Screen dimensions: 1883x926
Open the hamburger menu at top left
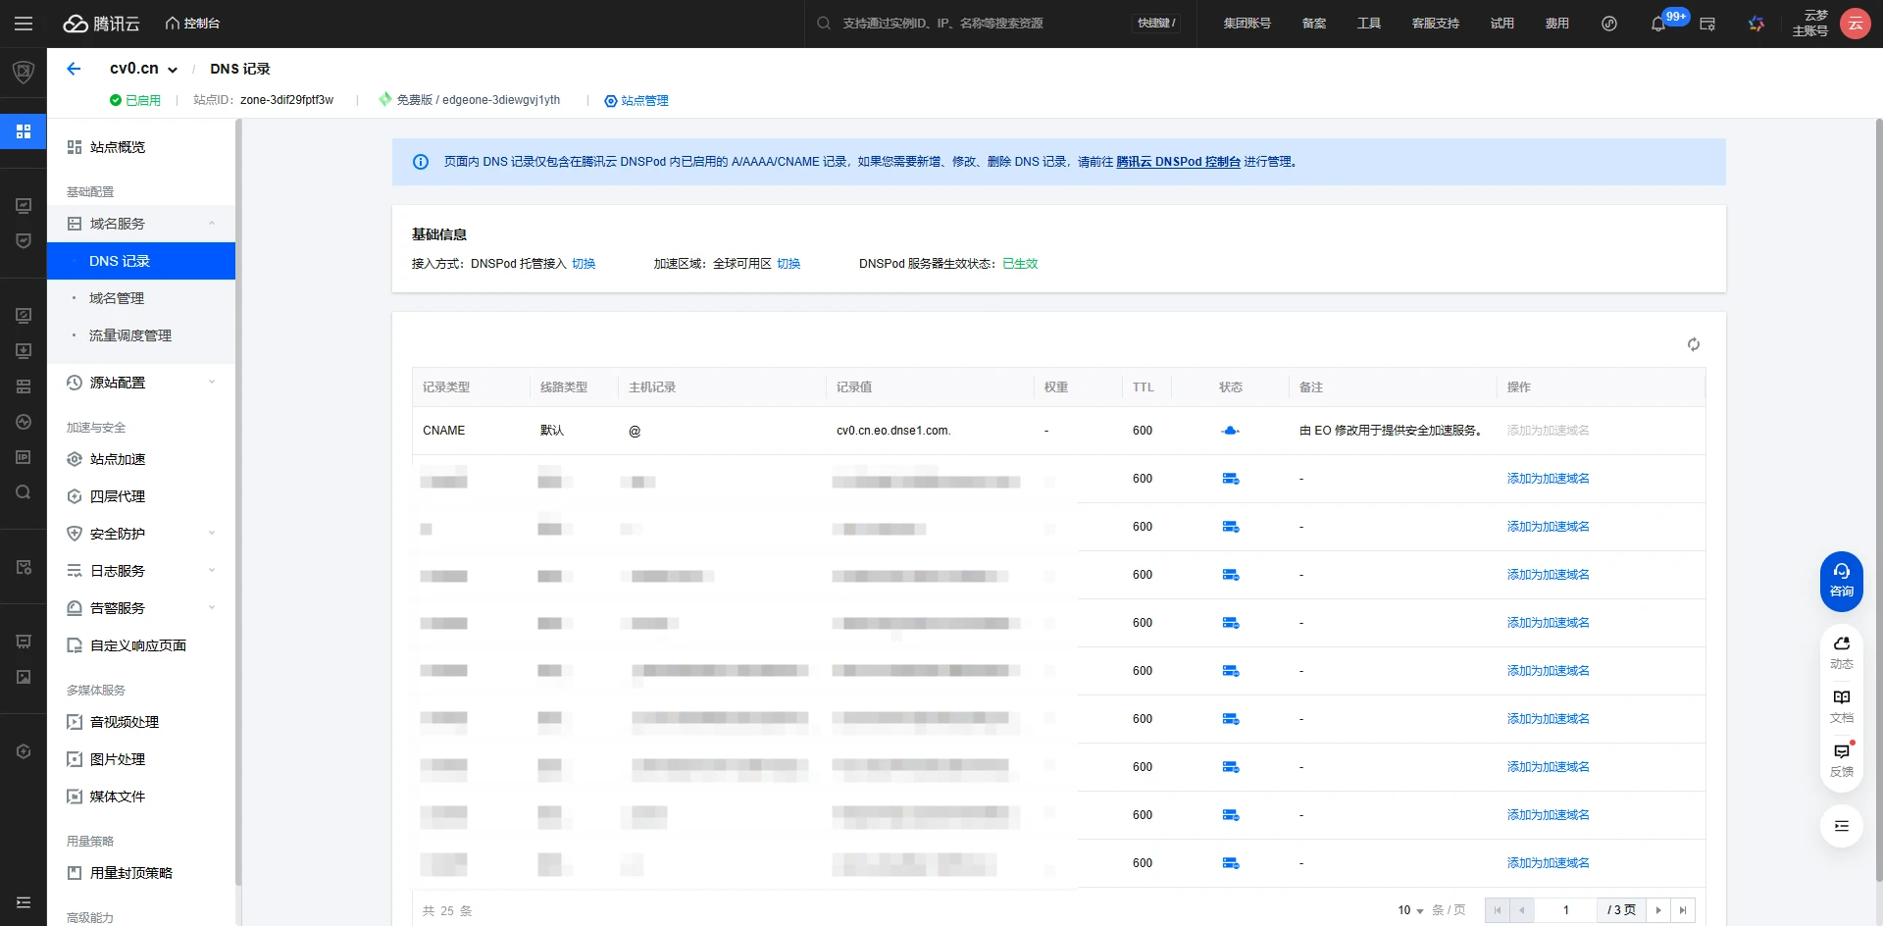pos(24,24)
